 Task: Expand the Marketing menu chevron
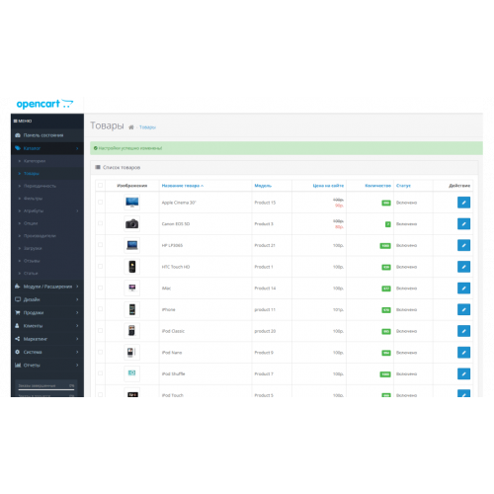tap(77, 339)
